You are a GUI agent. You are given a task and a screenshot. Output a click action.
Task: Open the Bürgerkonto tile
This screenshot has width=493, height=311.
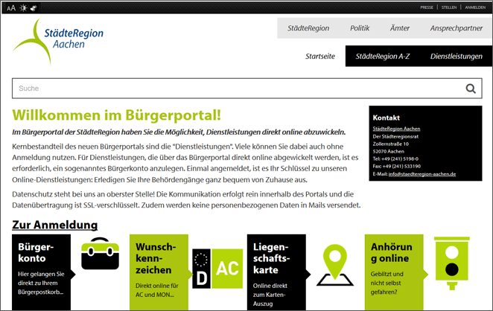pos(41,272)
